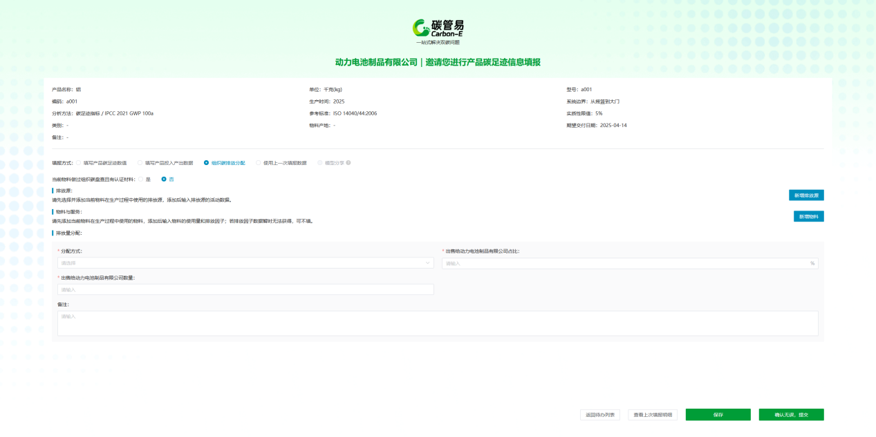Choose 是 for certified carbon inventory

coord(141,179)
